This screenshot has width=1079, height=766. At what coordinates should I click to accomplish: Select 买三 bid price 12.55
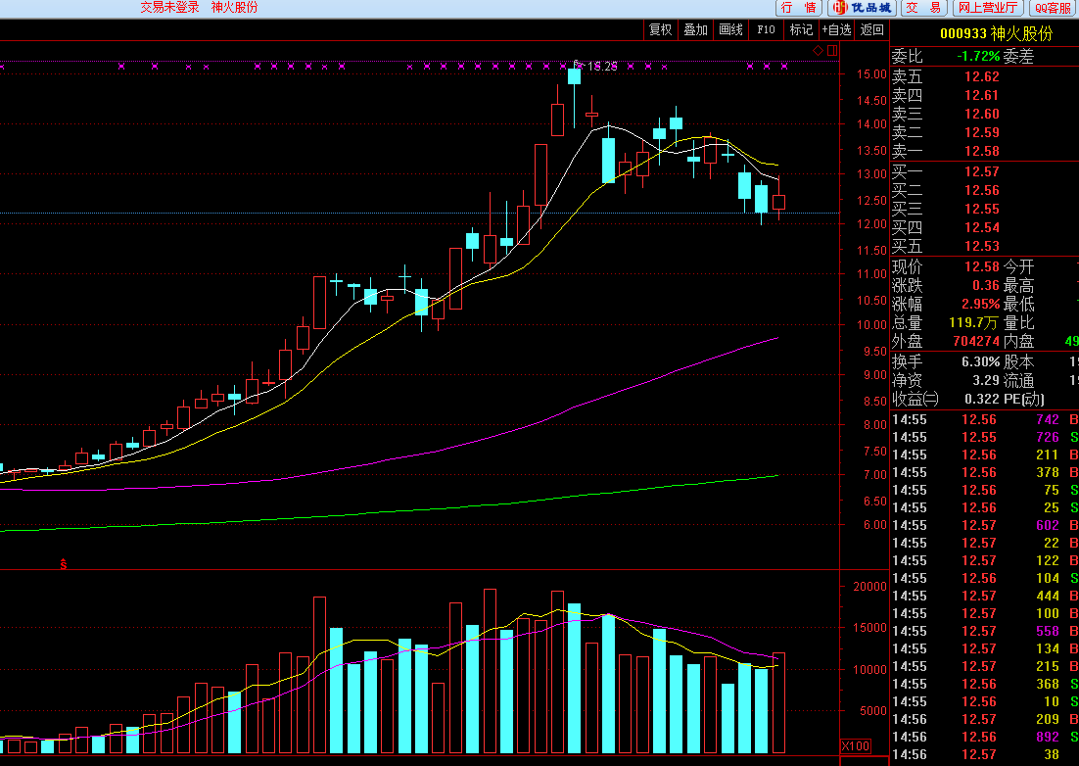click(x=981, y=209)
